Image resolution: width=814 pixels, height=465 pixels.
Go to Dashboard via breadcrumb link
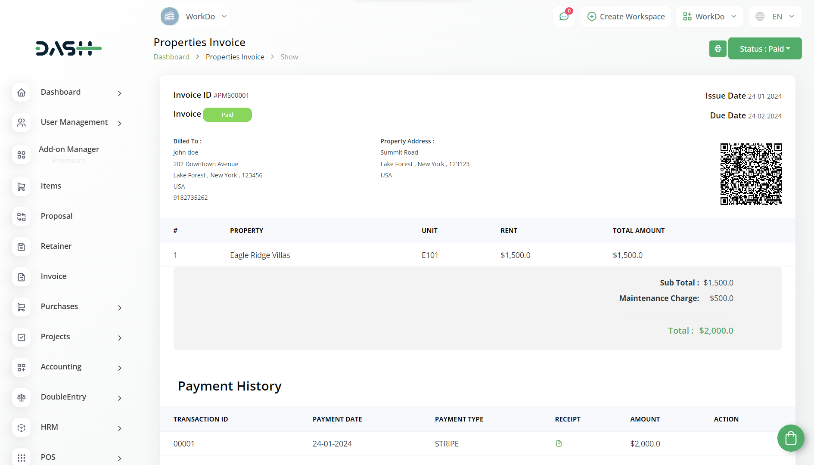tap(171, 57)
